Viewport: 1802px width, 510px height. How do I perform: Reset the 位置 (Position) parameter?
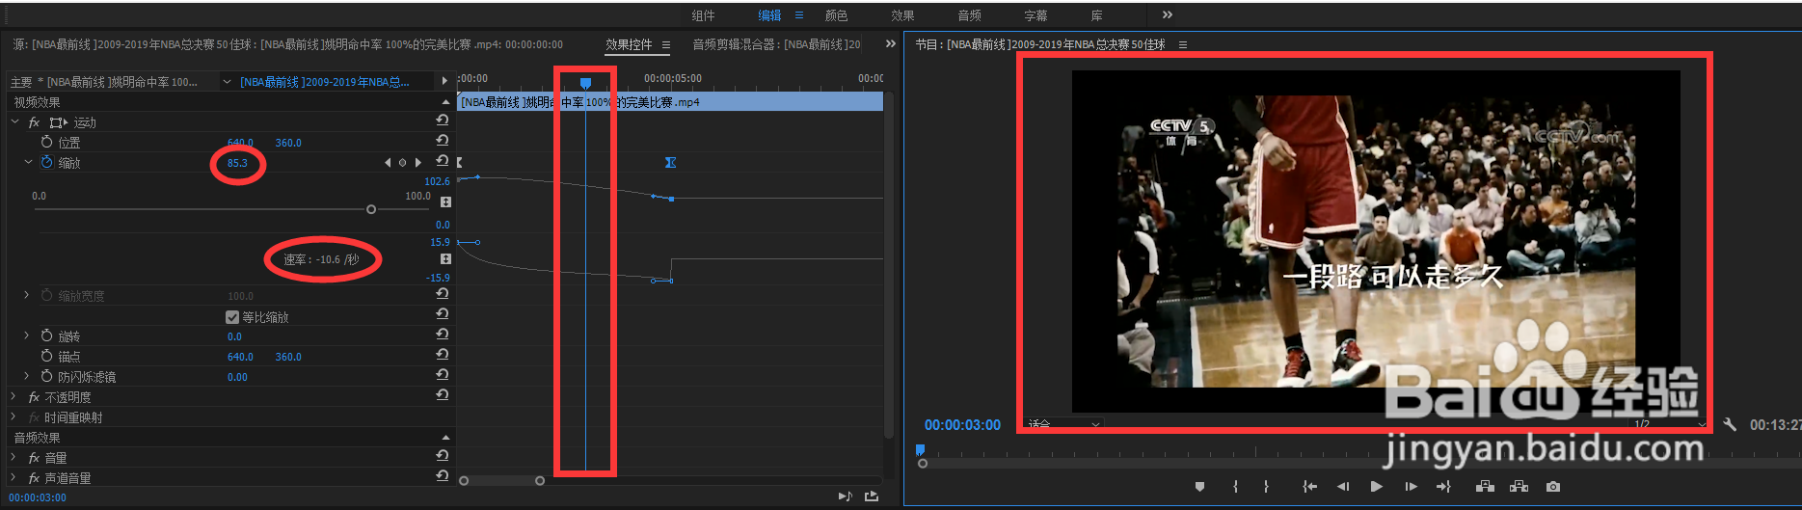[x=442, y=141]
